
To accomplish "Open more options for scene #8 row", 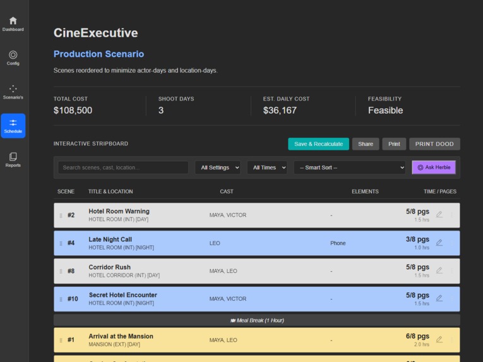I will click(452, 270).
